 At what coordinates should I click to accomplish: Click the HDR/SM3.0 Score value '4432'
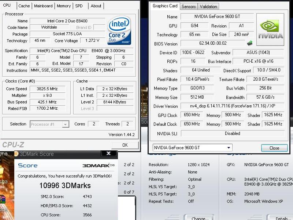87,206
